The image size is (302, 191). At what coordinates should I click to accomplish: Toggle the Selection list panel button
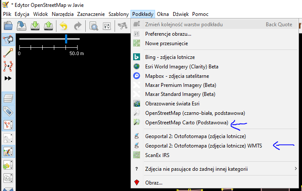pos(8,125)
